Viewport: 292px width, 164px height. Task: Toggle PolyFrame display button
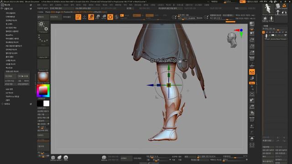coord(252,119)
